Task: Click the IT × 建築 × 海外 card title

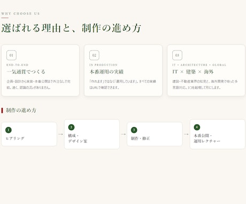Action: click(x=193, y=72)
